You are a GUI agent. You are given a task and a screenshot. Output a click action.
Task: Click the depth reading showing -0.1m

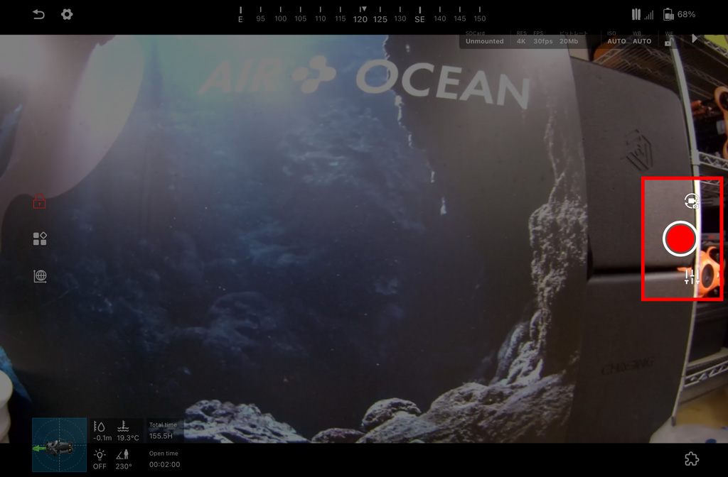pos(101,432)
